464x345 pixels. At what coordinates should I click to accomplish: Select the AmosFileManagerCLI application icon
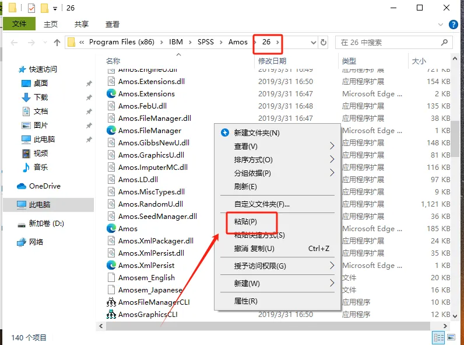click(x=111, y=302)
